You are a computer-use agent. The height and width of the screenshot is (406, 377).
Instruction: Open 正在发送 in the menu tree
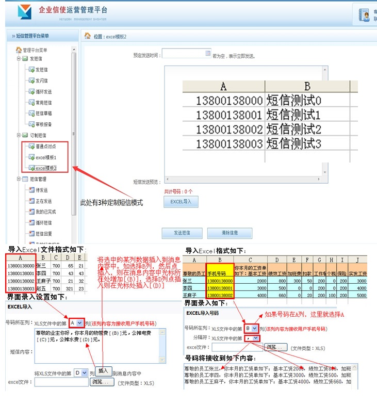[43, 201]
